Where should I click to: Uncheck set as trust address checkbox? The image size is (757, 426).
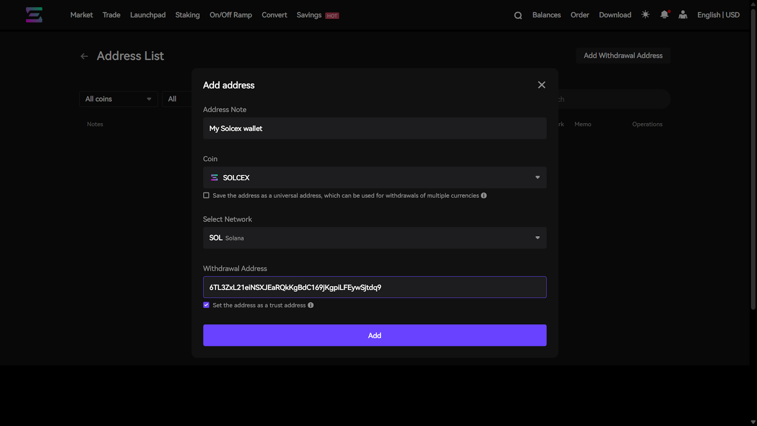206,305
